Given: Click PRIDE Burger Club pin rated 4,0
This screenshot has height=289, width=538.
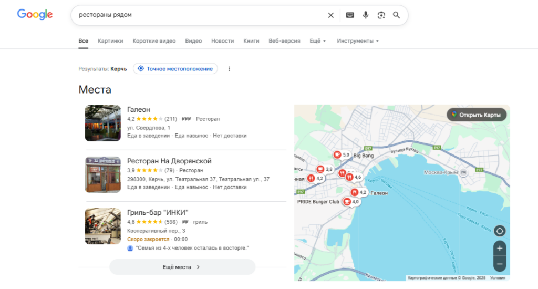Looking at the screenshot, I should (x=351, y=201).
